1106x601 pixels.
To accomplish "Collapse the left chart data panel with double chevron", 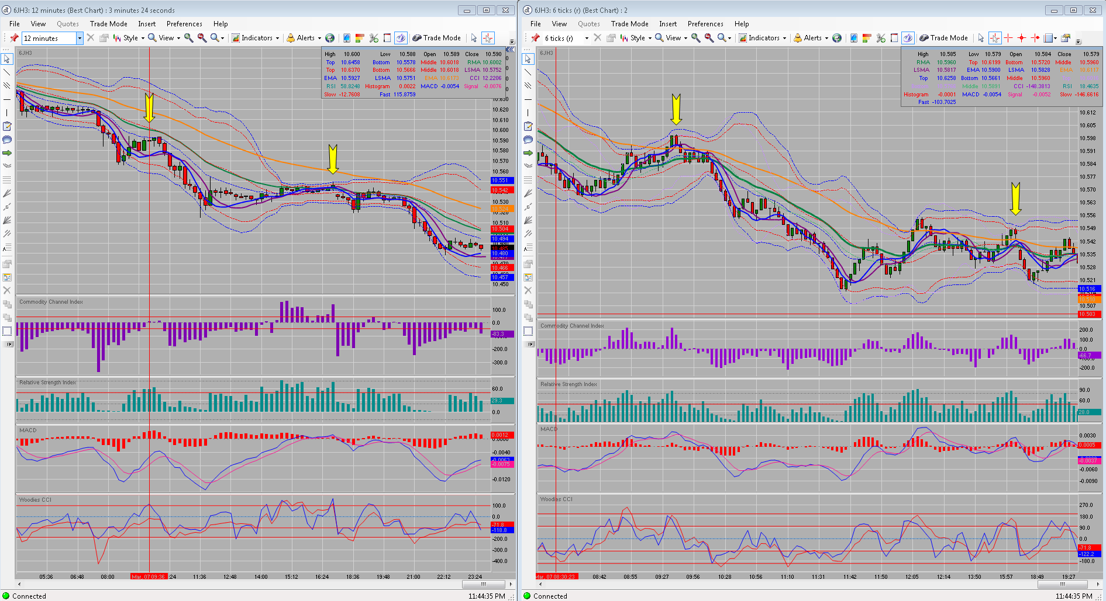I will pyautogui.click(x=509, y=50).
